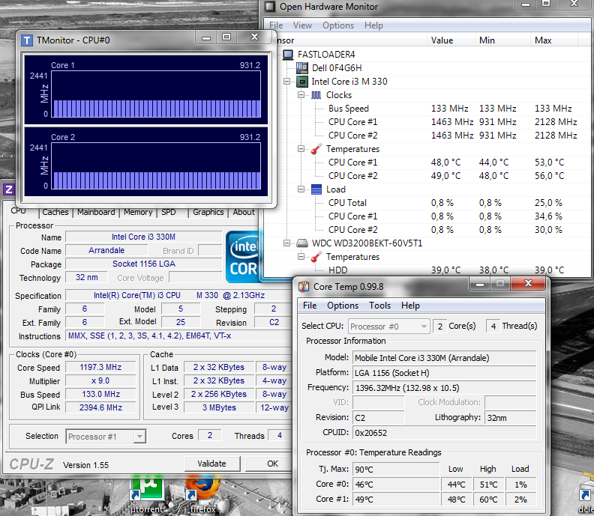Switch to the Mainboard tab in CPU-Z
The image size is (594, 516).
96,212
